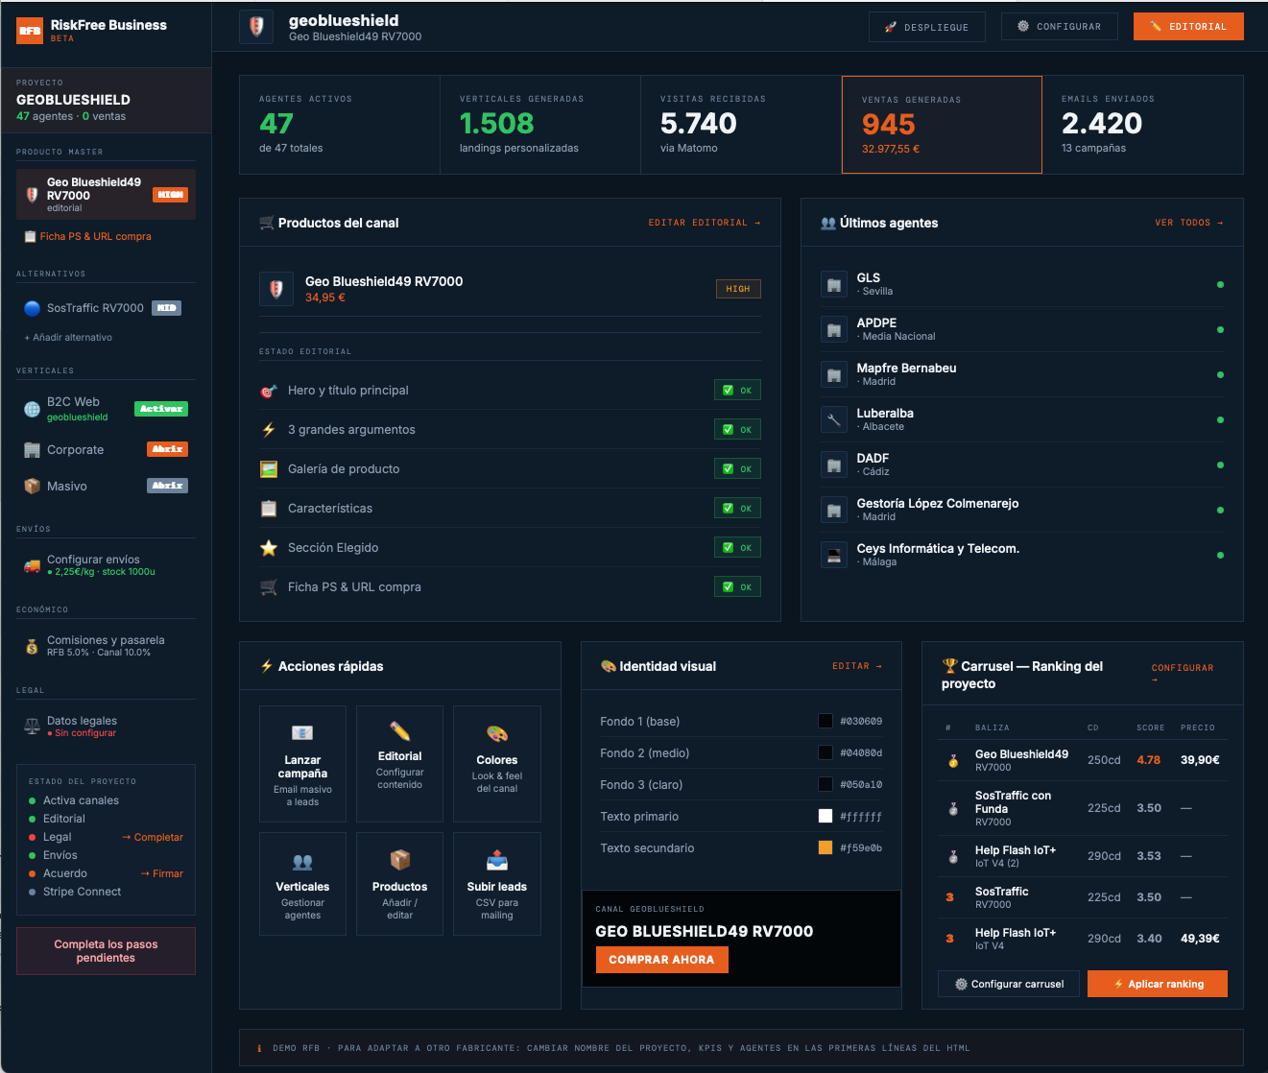Image resolution: width=1268 pixels, height=1073 pixels.
Task: Click the Ficha PS cart icon in editorial list
Action: pos(269,587)
